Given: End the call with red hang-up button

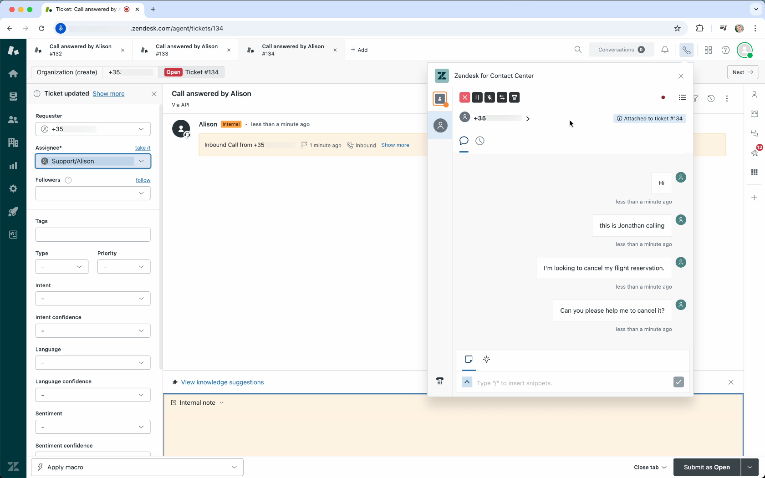Looking at the screenshot, I should coord(464,97).
